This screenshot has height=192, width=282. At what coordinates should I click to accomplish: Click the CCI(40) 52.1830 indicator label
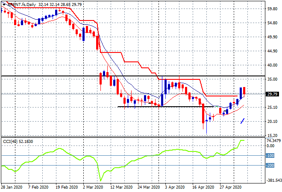(18, 142)
